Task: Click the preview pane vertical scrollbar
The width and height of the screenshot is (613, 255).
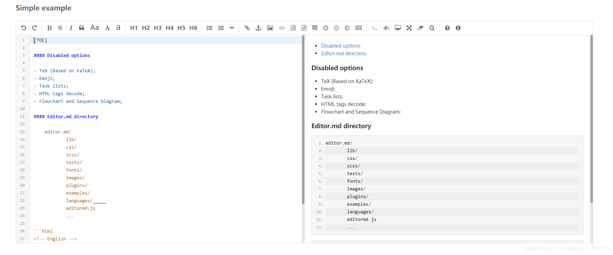Action: 591,119
